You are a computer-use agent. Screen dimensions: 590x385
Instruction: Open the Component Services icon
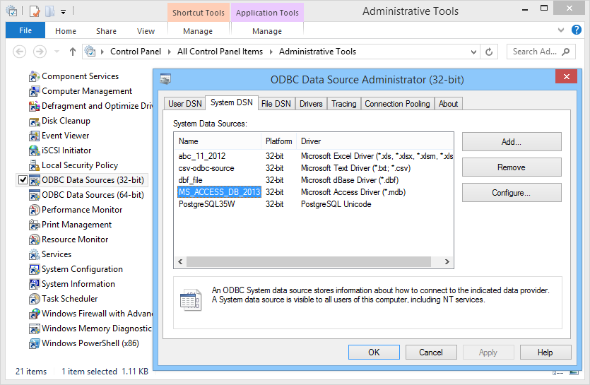pos(34,76)
